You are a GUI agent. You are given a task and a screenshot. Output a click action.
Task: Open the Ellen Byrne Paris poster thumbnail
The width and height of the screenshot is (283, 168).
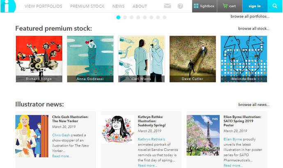(x=203, y=135)
